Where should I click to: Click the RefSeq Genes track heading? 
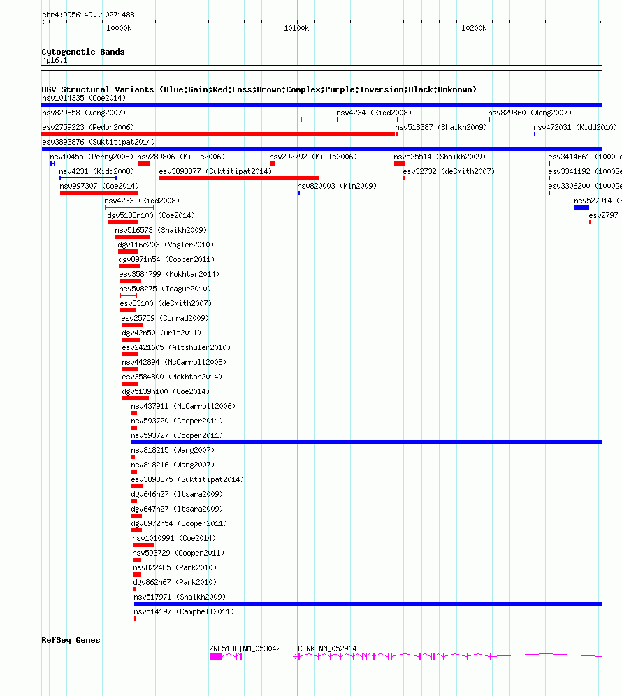pyautogui.click(x=71, y=640)
